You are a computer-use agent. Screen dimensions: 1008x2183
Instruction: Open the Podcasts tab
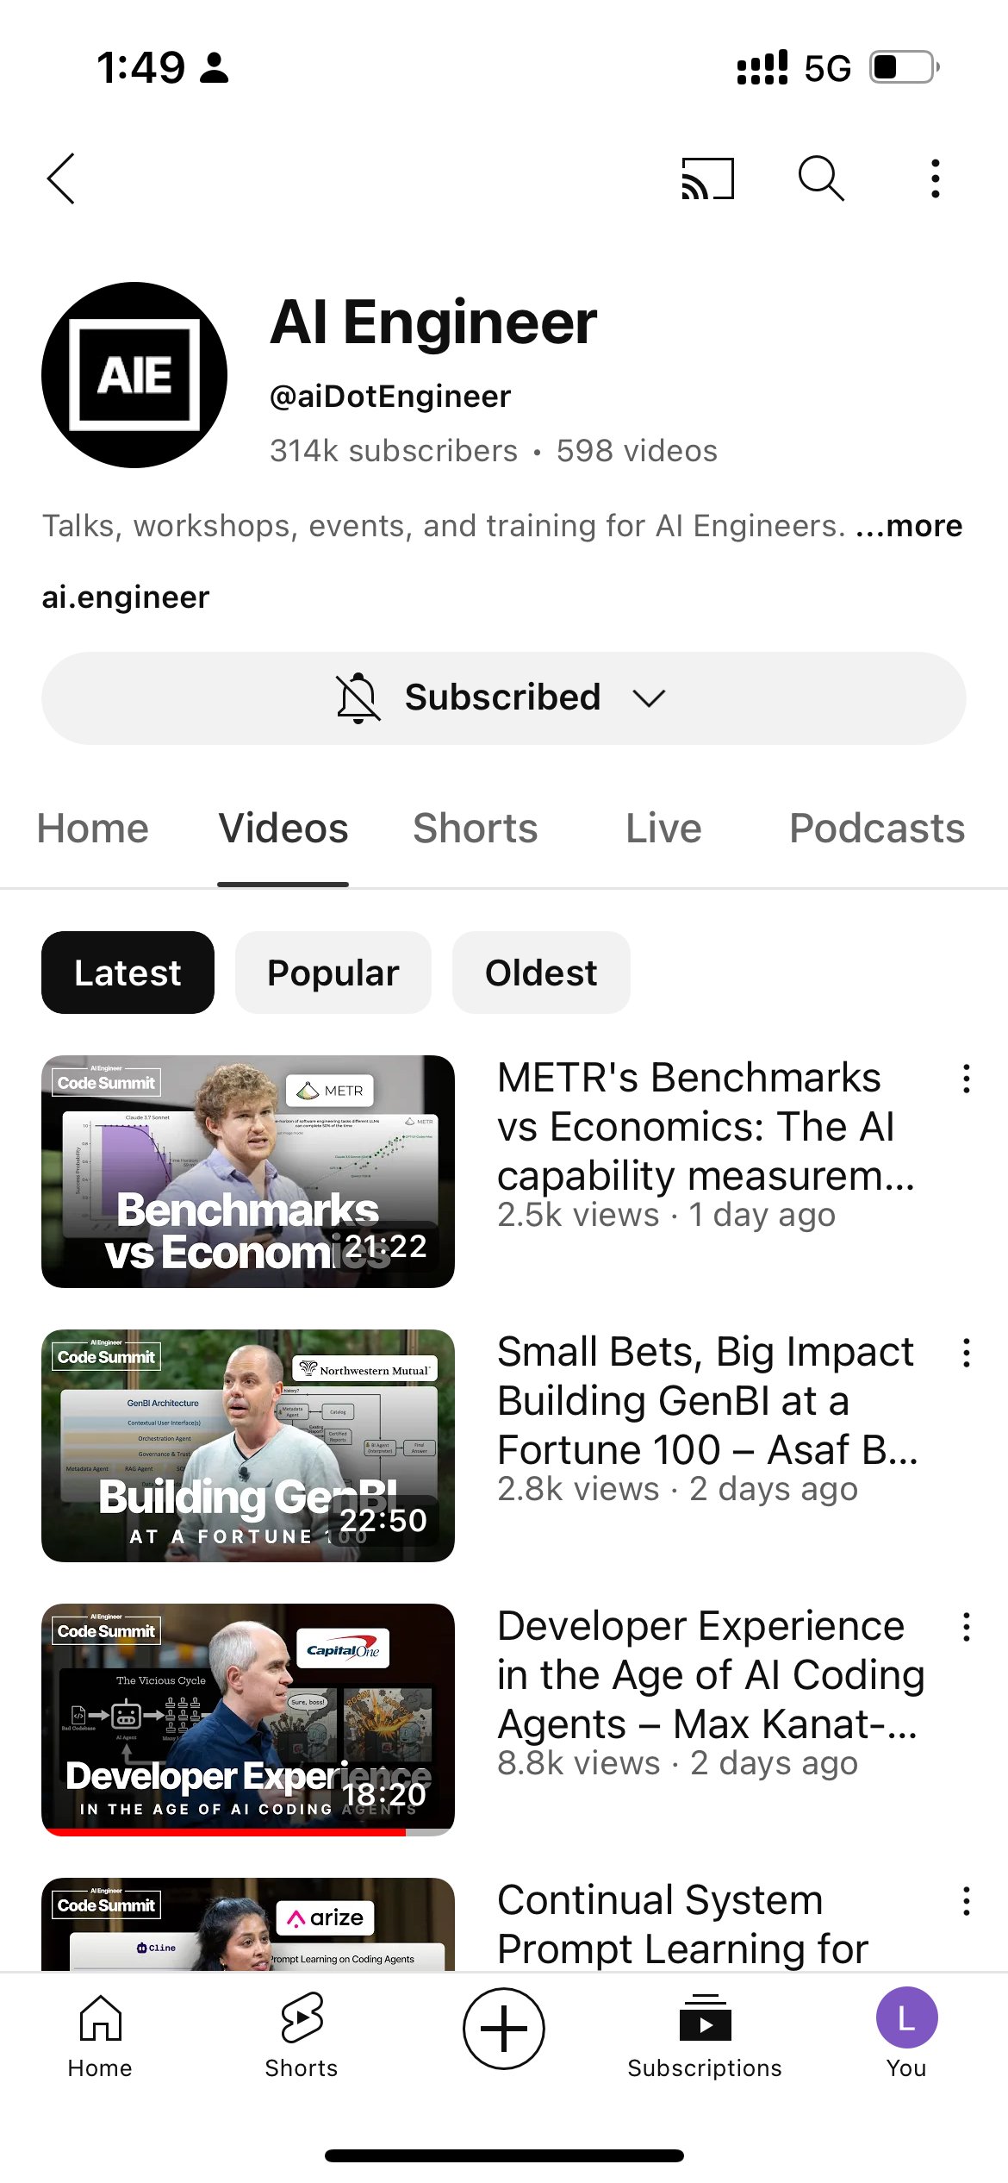[x=876, y=829]
